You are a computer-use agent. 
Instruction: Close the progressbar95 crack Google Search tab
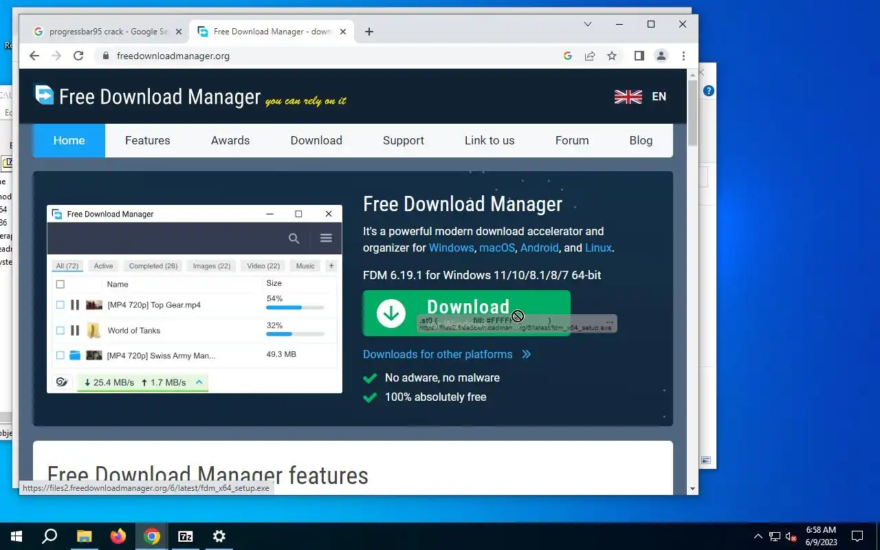point(179,32)
